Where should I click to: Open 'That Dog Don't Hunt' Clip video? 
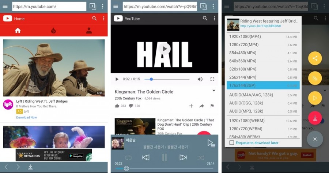pyautogui.click(x=164, y=126)
